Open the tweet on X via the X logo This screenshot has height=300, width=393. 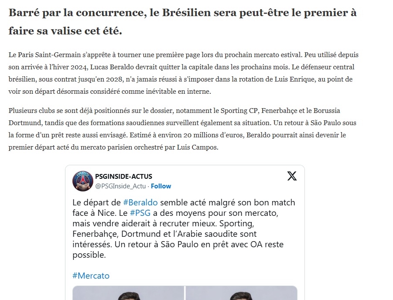pos(291,176)
